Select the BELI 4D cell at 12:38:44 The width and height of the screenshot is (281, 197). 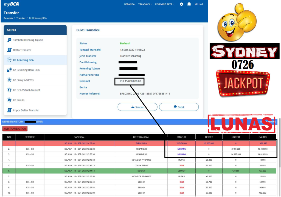click(x=141, y=182)
